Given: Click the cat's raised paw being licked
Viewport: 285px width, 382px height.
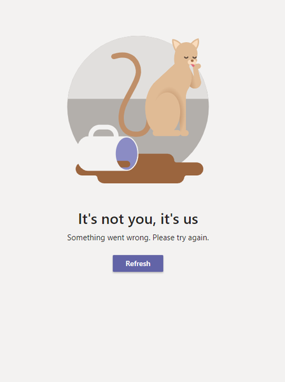Looking at the screenshot, I should coord(197,66).
